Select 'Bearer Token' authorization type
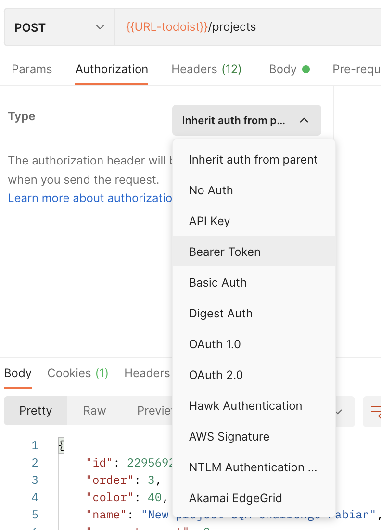The image size is (381, 530). point(225,252)
